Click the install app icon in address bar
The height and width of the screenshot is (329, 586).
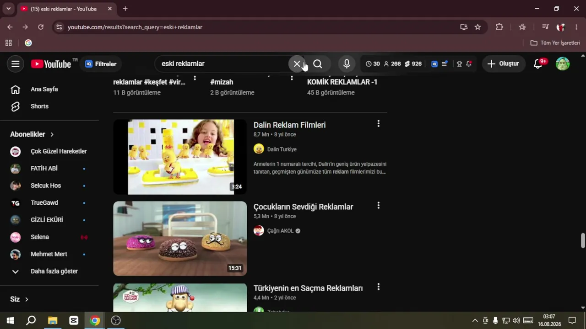(464, 27)
